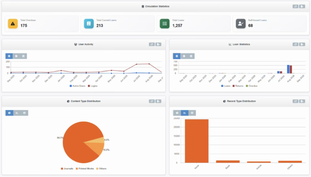Toggle the Overdue legend entry
The height and width of the screenshot is (177, 311).
252,86
